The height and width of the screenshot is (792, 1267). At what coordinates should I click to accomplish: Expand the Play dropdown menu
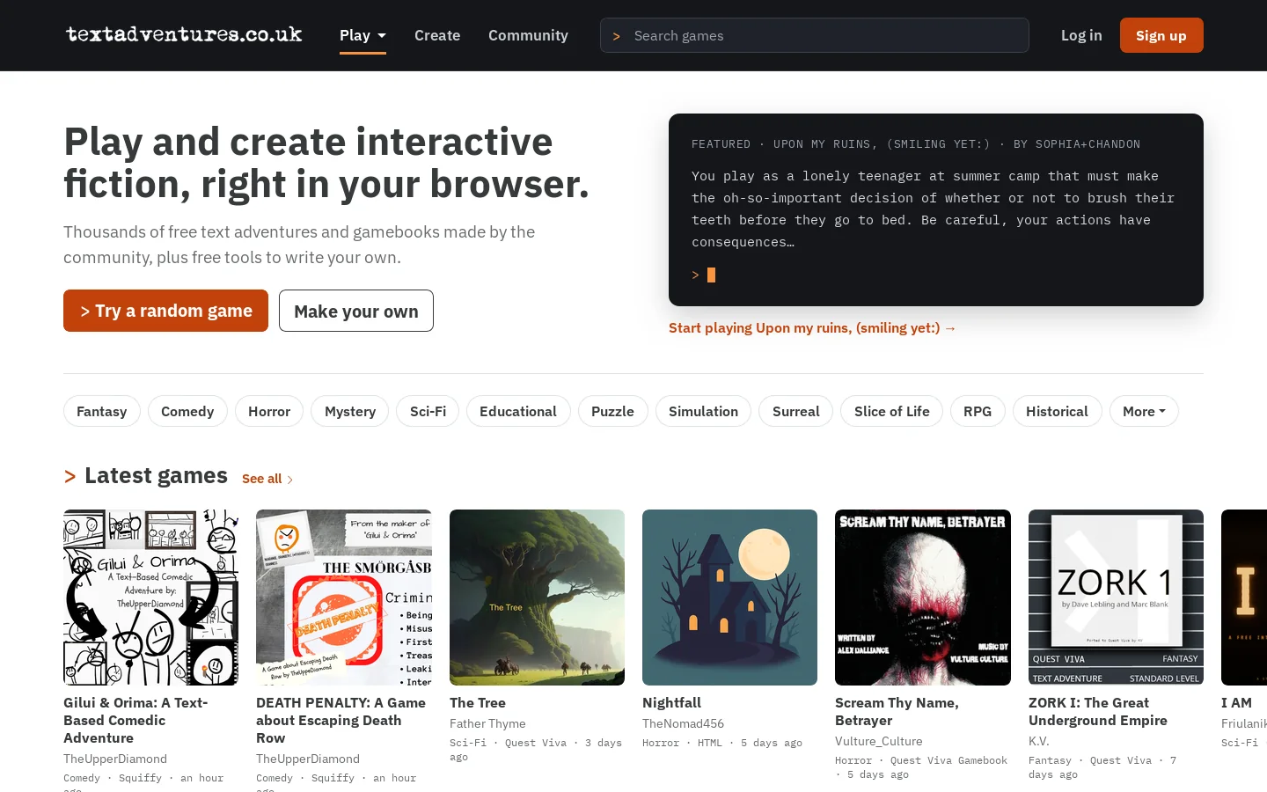pos(363,35)
